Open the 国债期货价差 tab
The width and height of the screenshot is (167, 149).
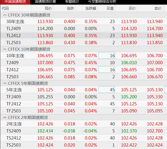[x=45, y=2]
